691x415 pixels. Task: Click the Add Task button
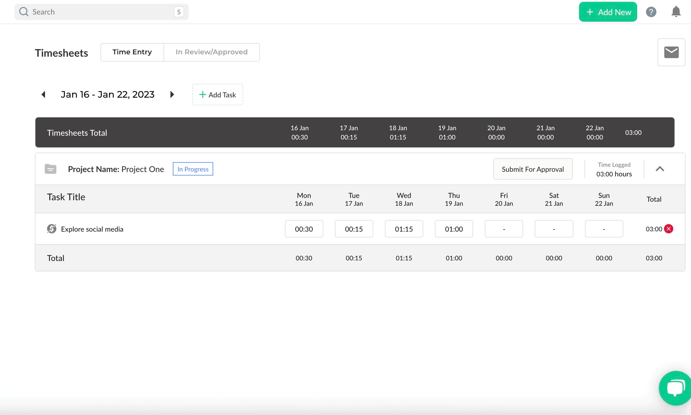pos(218,94)
